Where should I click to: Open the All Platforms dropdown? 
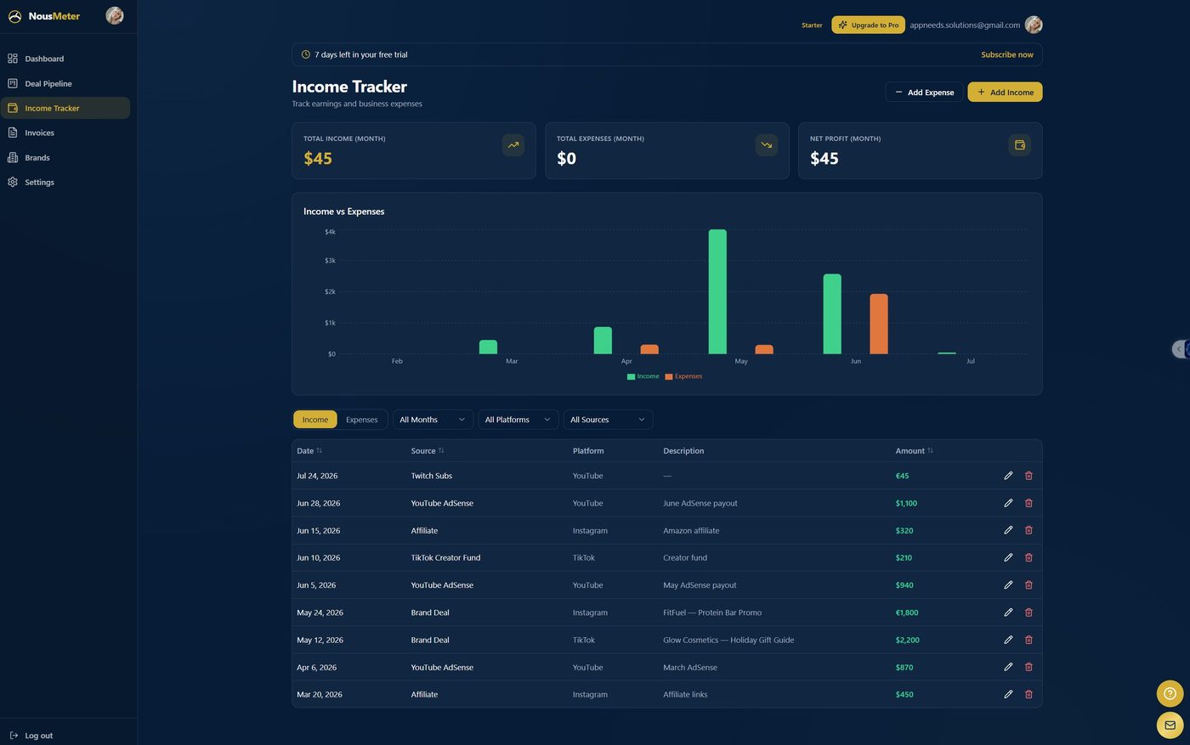coord(518,420)
